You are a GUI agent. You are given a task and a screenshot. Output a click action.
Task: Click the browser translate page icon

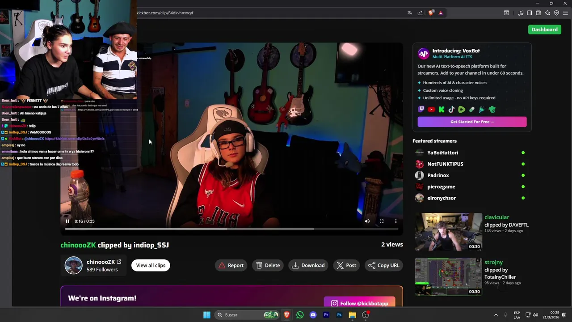410,13
